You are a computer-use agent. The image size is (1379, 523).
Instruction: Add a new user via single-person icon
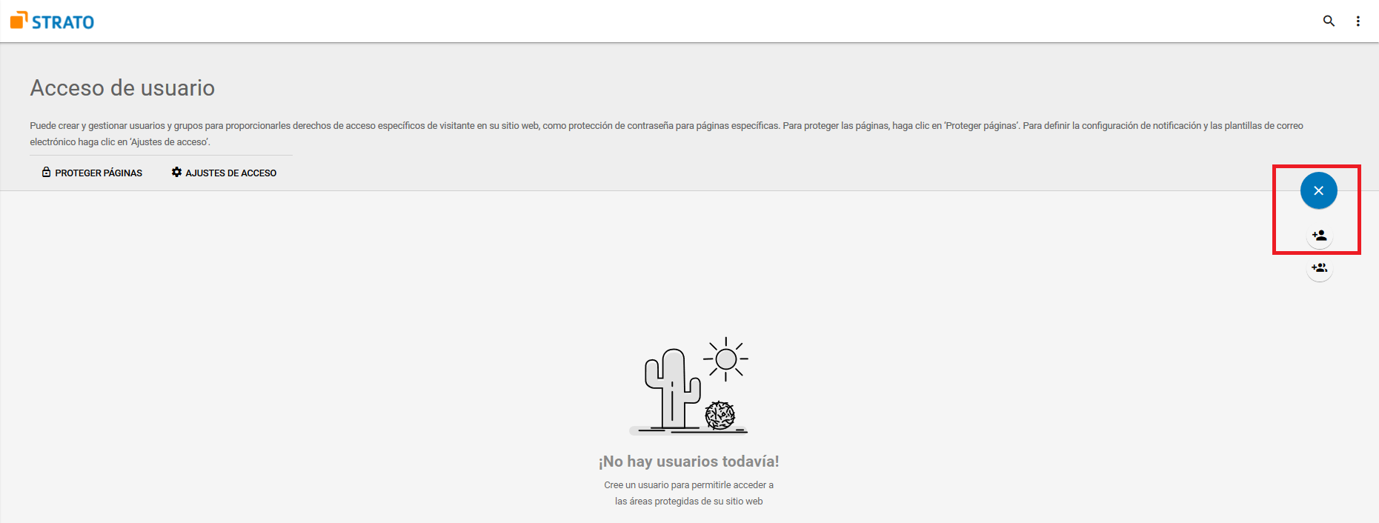point(1319,236)
